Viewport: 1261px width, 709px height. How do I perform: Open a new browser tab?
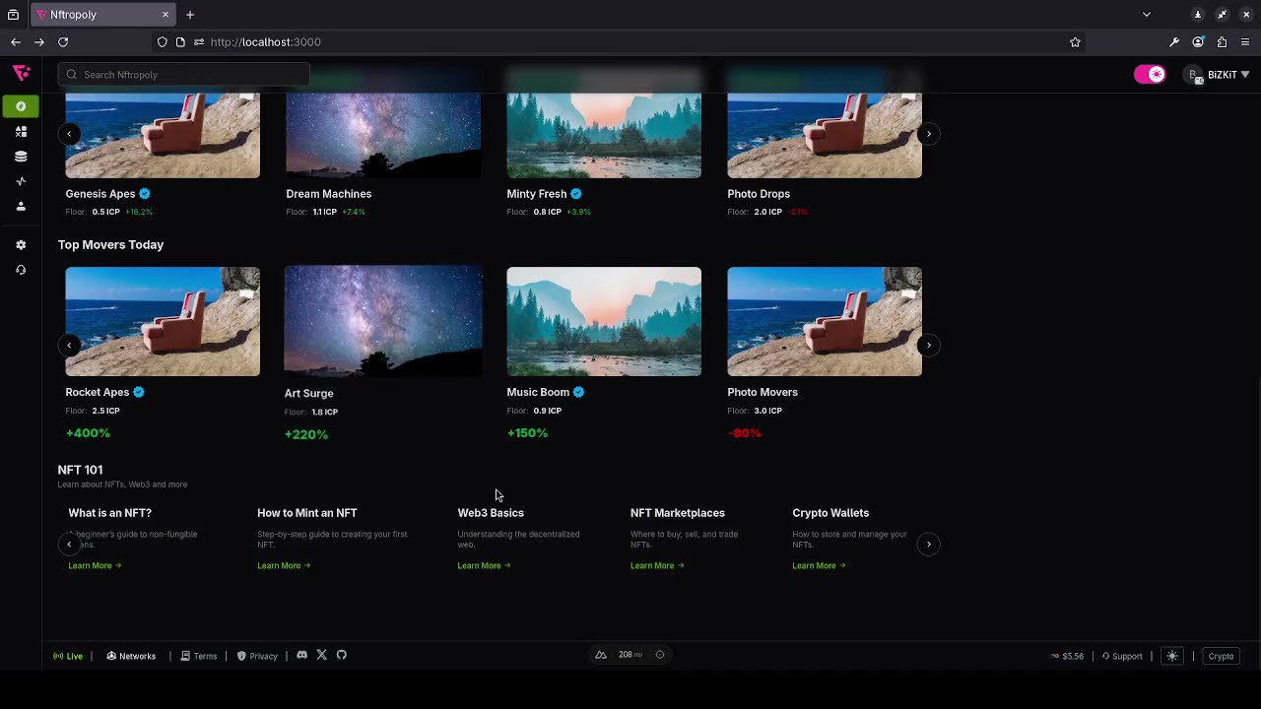(x=190, y=15)
